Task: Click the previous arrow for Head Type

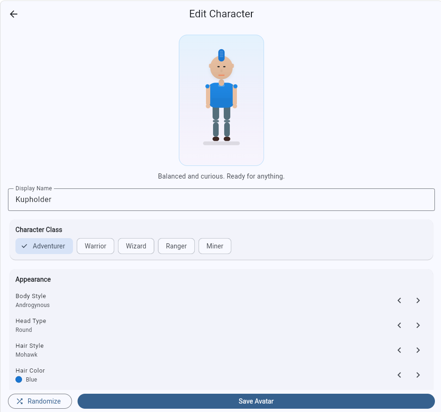Action: coord(399,325)
